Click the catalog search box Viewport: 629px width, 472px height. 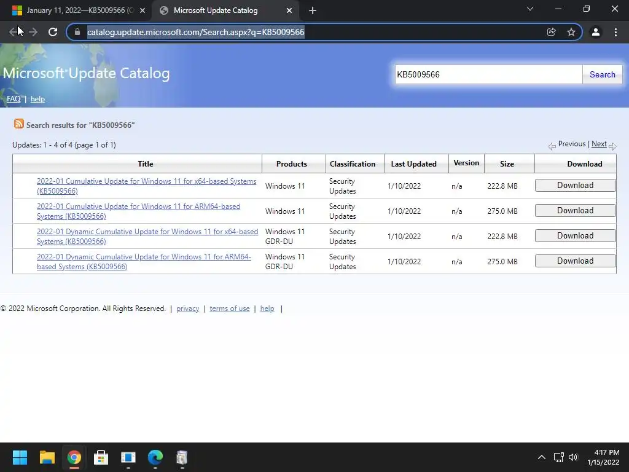coord(488,74)
